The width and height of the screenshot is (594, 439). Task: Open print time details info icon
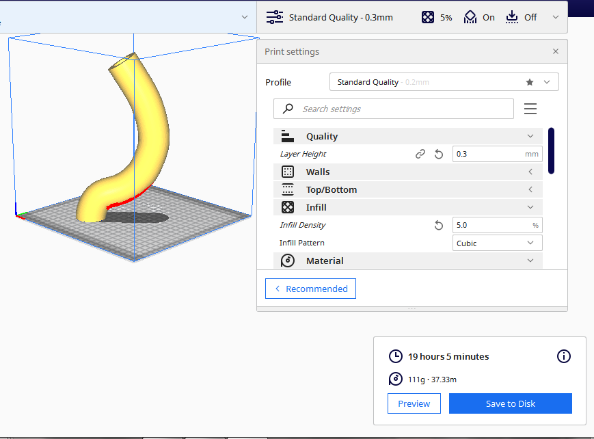click(564, 356)
